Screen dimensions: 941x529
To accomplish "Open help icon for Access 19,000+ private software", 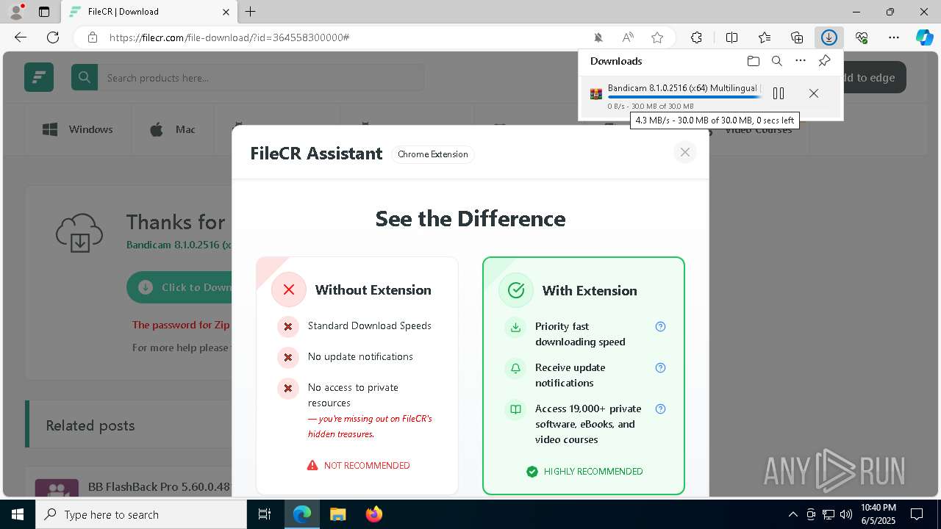I will tap(660, 409).
